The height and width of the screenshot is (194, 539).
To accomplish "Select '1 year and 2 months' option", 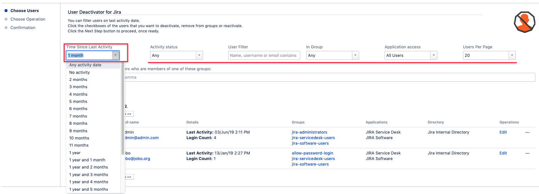I will pyautogui.click(x=93, y=167).
